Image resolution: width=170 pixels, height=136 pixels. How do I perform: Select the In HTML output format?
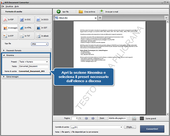26,28
